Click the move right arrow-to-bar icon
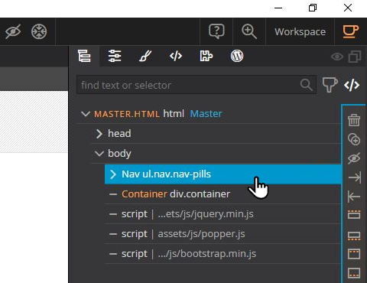 354,177
